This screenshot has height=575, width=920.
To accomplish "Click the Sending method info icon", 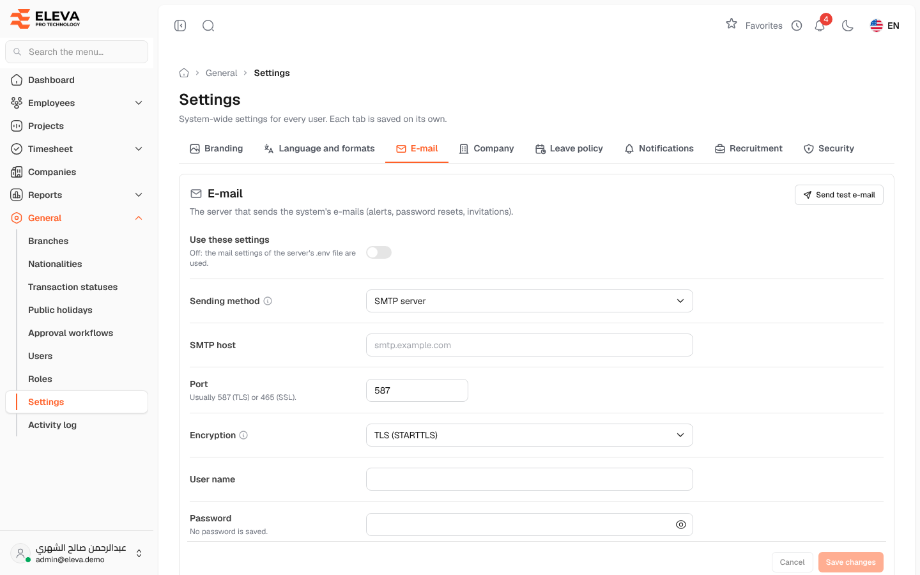I will [x=268, y=301].
